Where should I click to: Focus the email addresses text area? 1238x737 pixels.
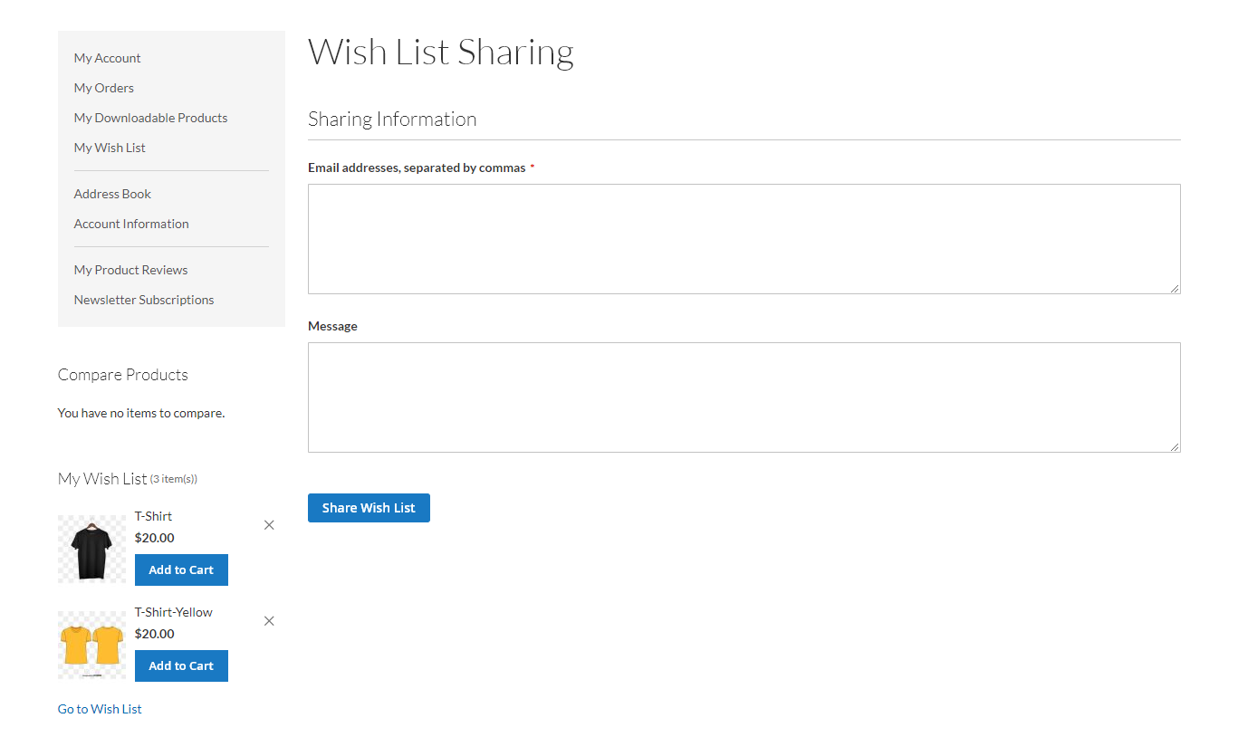pos(743,239)
